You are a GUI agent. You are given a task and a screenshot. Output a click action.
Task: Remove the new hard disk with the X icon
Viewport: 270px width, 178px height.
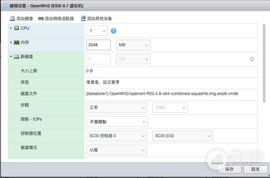(252, 59)
